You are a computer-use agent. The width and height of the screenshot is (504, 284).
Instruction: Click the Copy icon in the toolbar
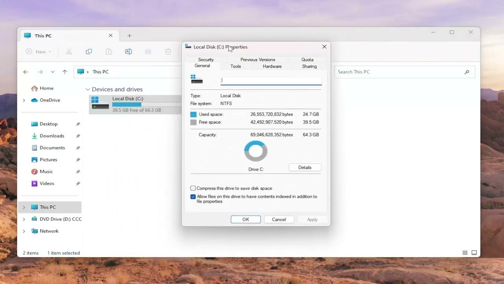[89, 52]
